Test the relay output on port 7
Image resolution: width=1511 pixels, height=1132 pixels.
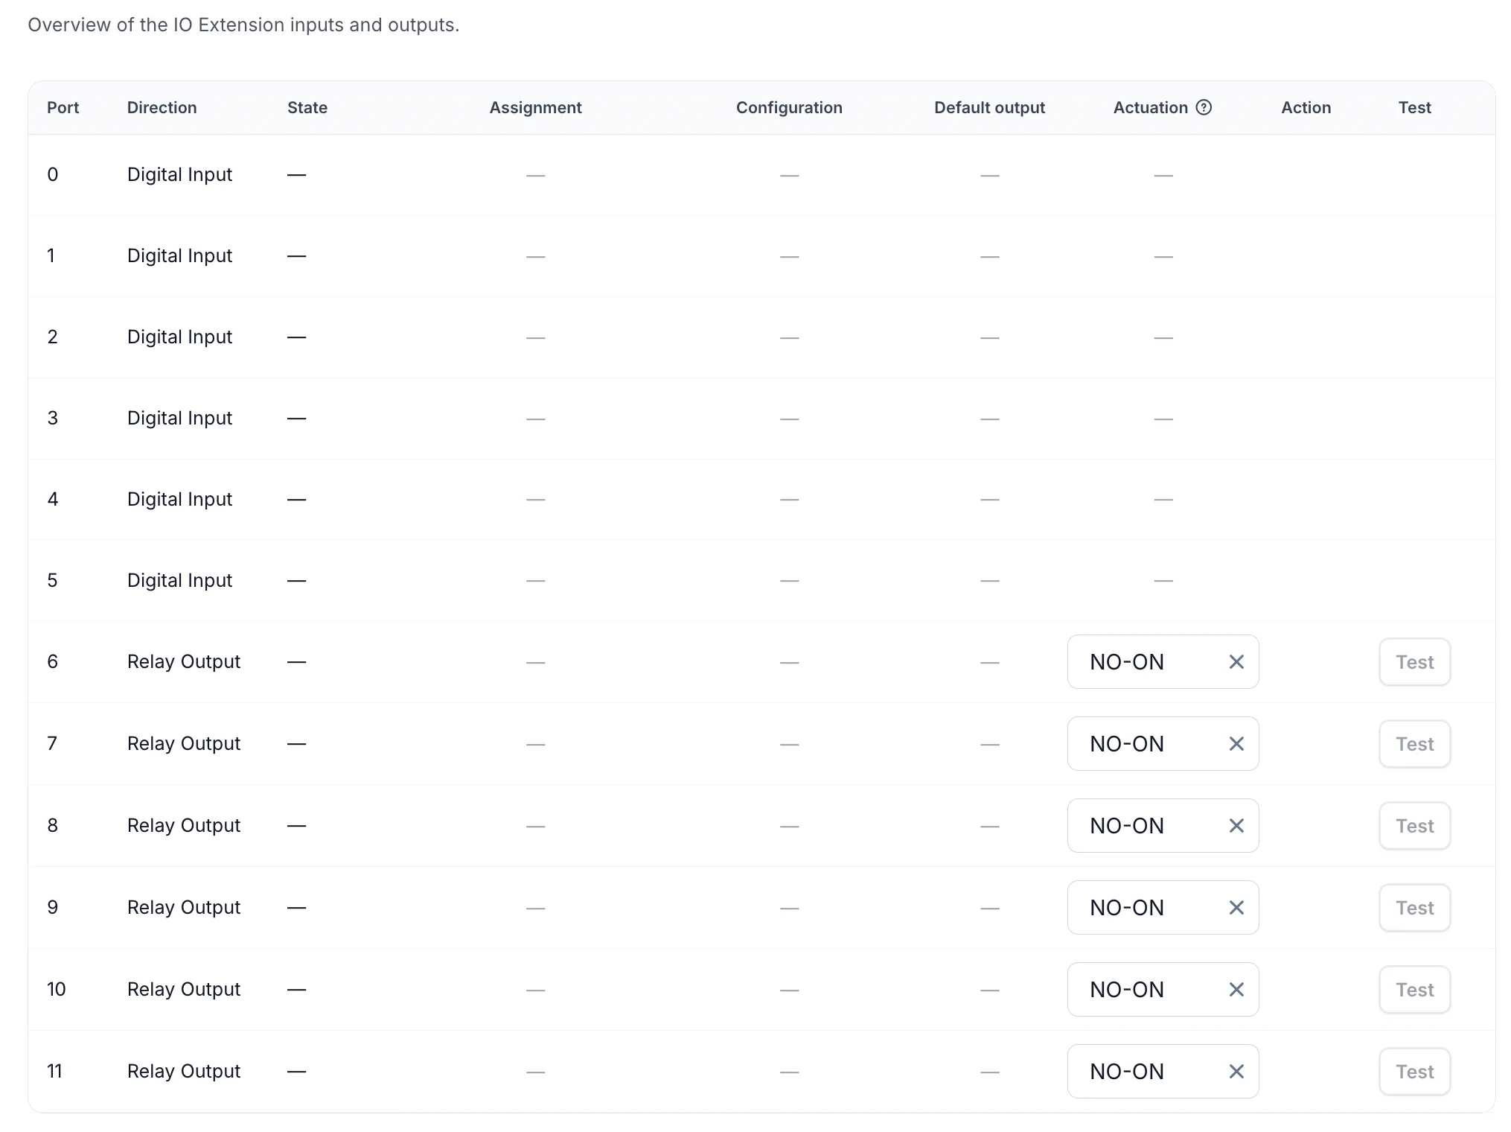coord(1414,743)
